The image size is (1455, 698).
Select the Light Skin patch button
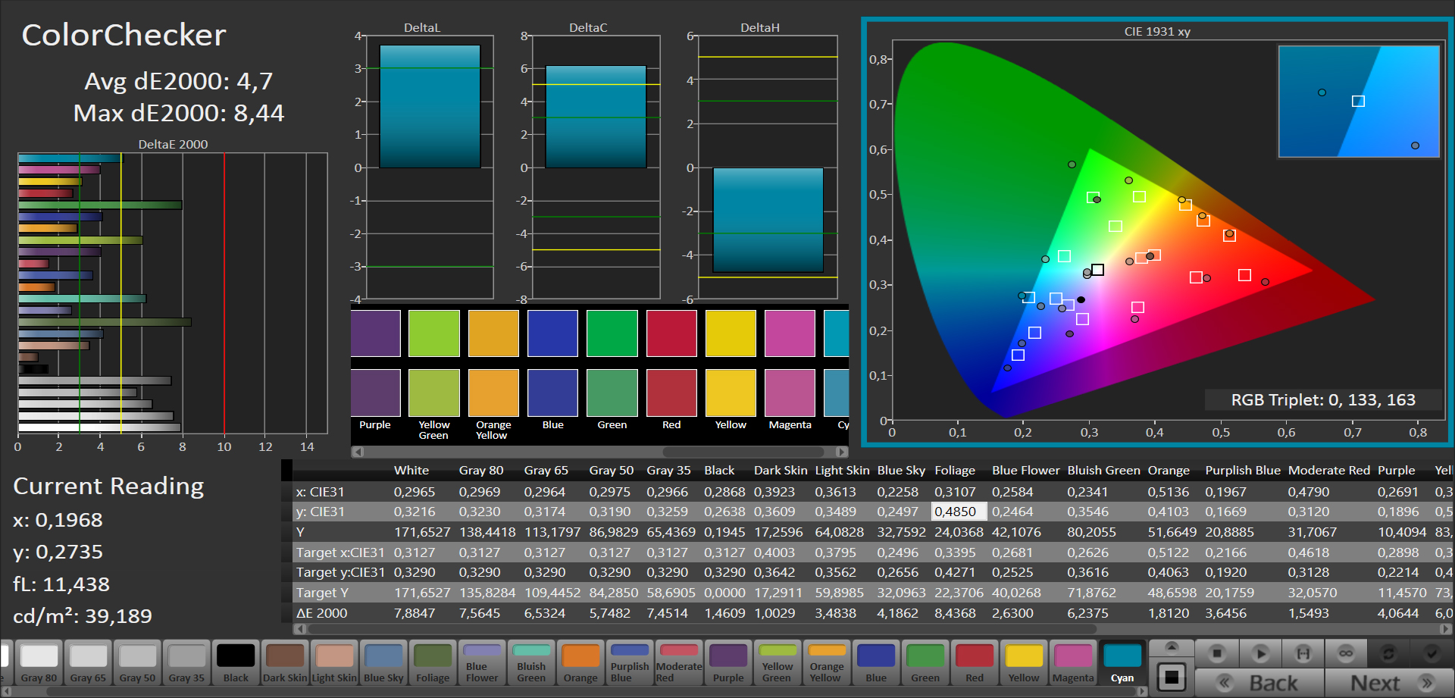pyautogui.click(x=334, y=663)
